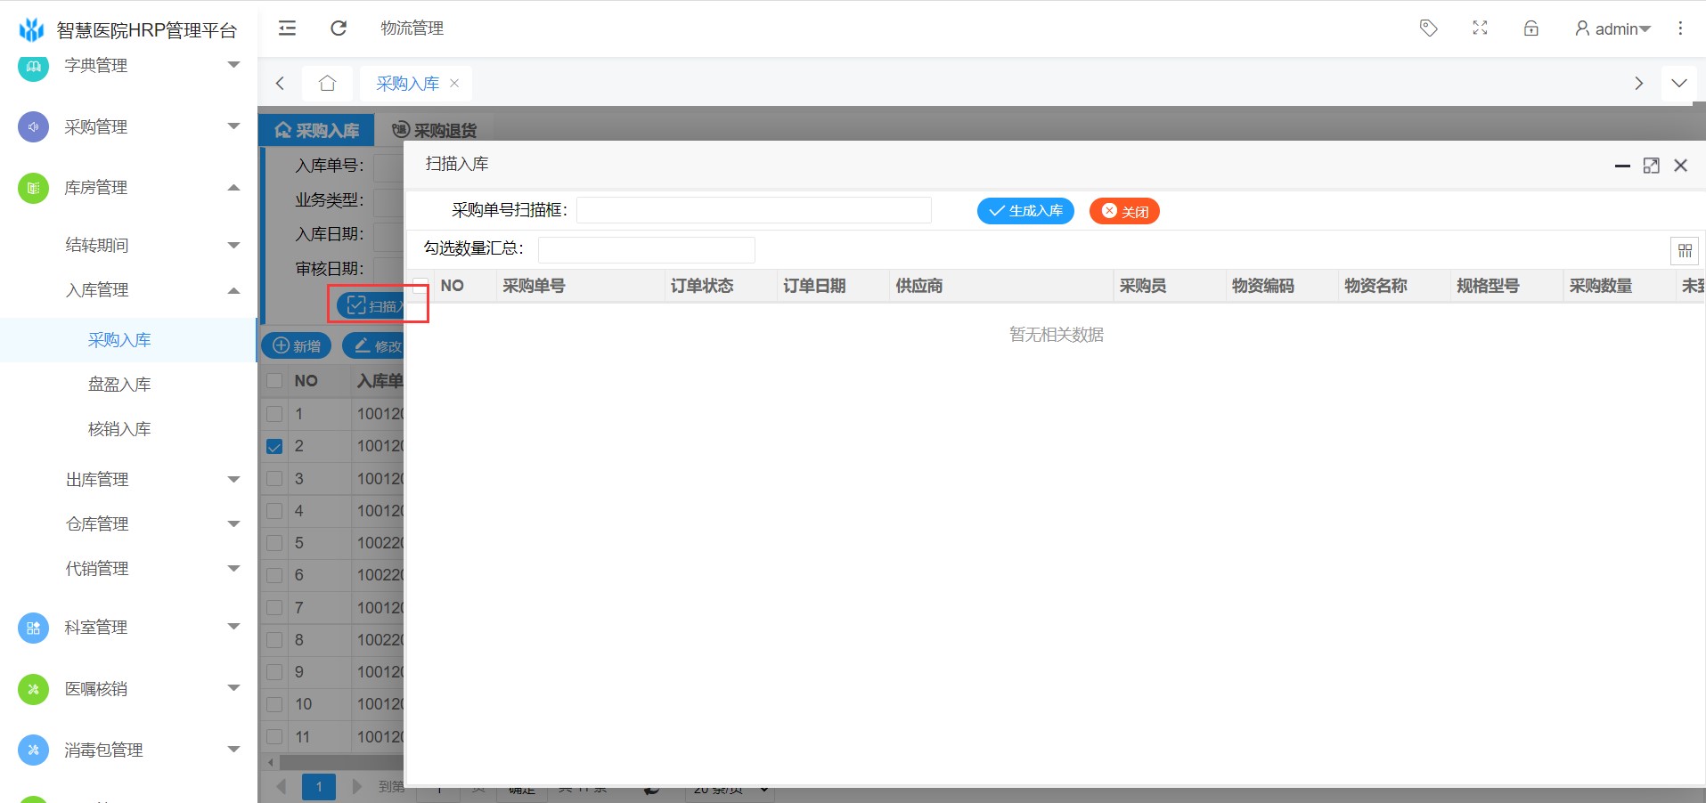Tick the checkbox for row 5
This screenshot has width=1706, height=803.
point(274,543)
